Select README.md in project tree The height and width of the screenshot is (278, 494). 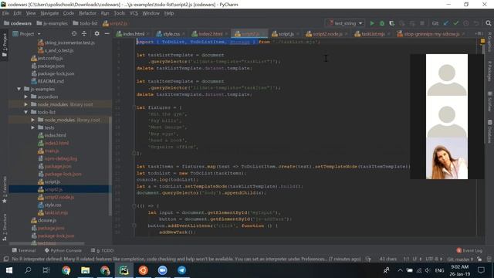(x=50, y=81)
